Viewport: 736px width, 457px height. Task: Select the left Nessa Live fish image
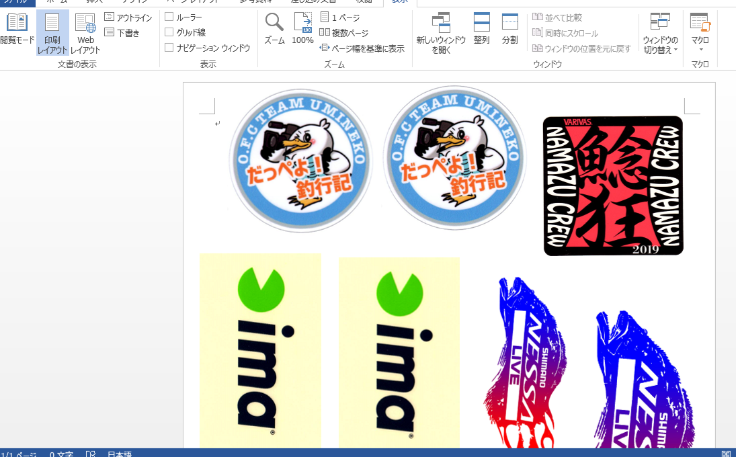pos(525,362)
